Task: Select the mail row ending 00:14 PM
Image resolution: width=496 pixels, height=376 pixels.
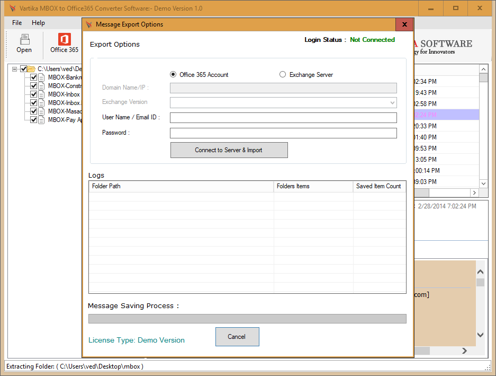Action: tap(447, 170)
